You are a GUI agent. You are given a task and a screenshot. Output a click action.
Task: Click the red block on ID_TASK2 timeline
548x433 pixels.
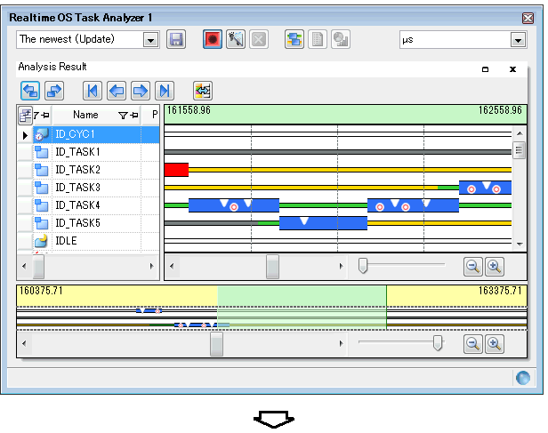(x=176, y=170)
